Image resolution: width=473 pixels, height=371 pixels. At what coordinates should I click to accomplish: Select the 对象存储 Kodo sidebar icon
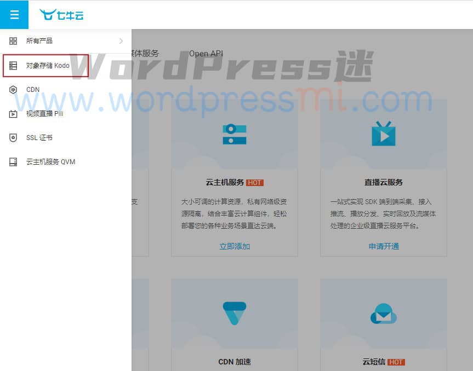click(x=12, y=65)
